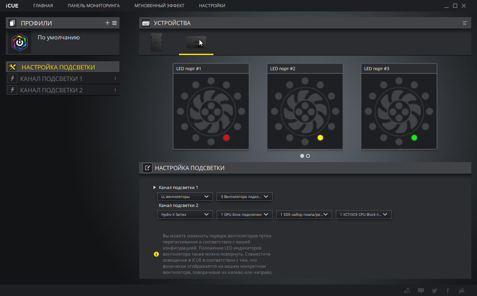Click the Corsair sails logo in the footer
Viewport: 477px width, 296px height.
[462, 291]
